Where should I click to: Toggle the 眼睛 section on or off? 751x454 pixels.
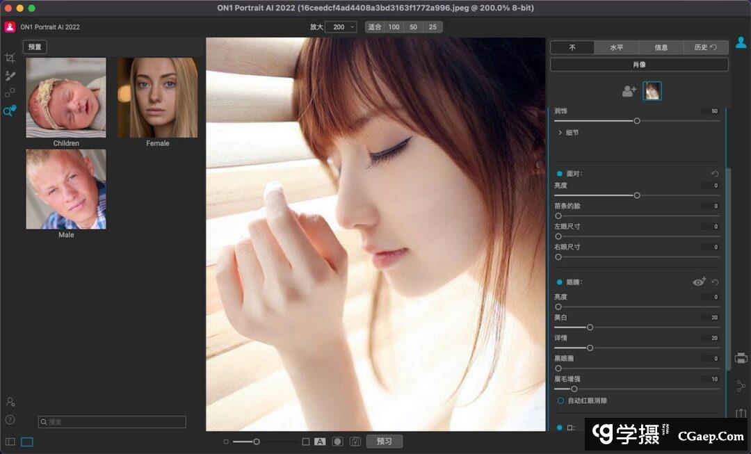click(560, 282)
